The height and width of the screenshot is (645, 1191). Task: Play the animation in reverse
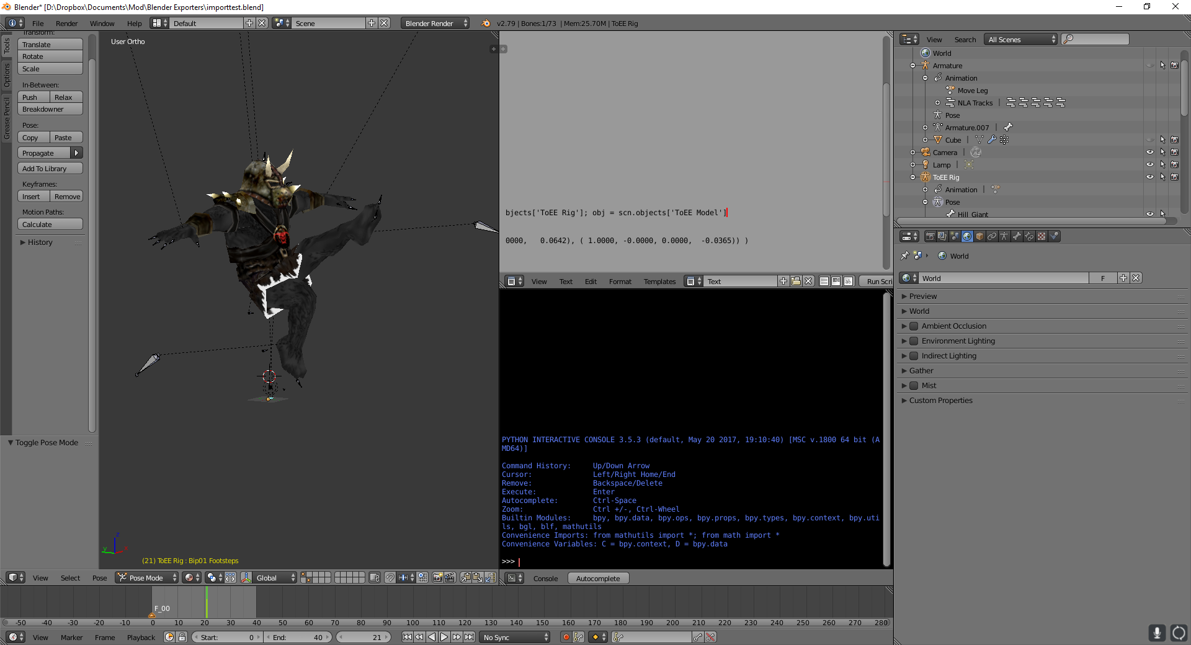click(x=432, y=637)
